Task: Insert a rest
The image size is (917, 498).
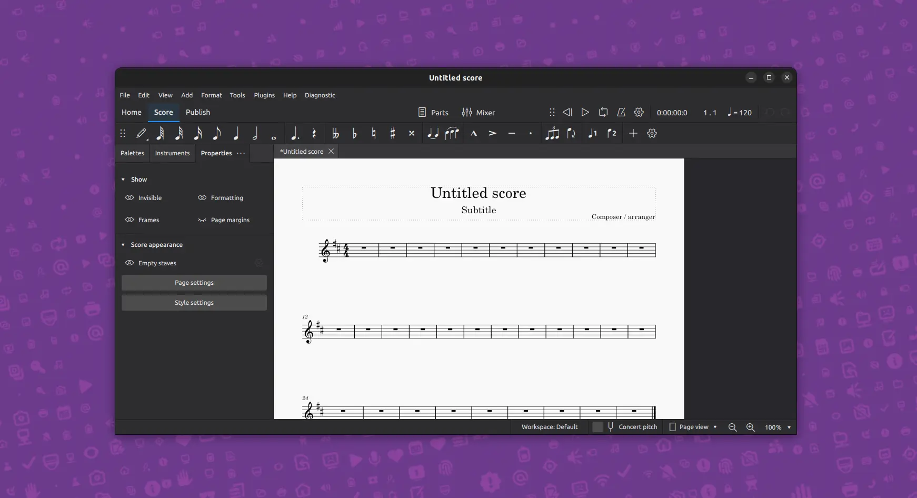Action: (314, 133)
